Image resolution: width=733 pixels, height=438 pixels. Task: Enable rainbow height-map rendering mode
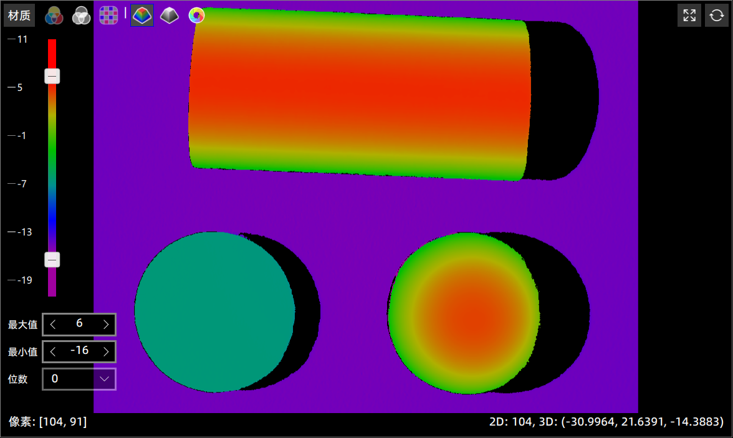(x=142, y=16)
